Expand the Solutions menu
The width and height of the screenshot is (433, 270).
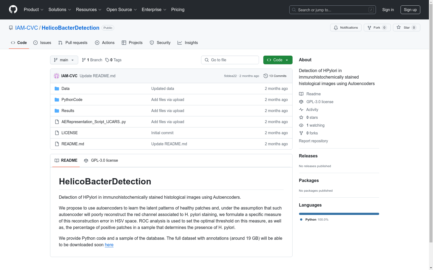[x=60, y=9]
